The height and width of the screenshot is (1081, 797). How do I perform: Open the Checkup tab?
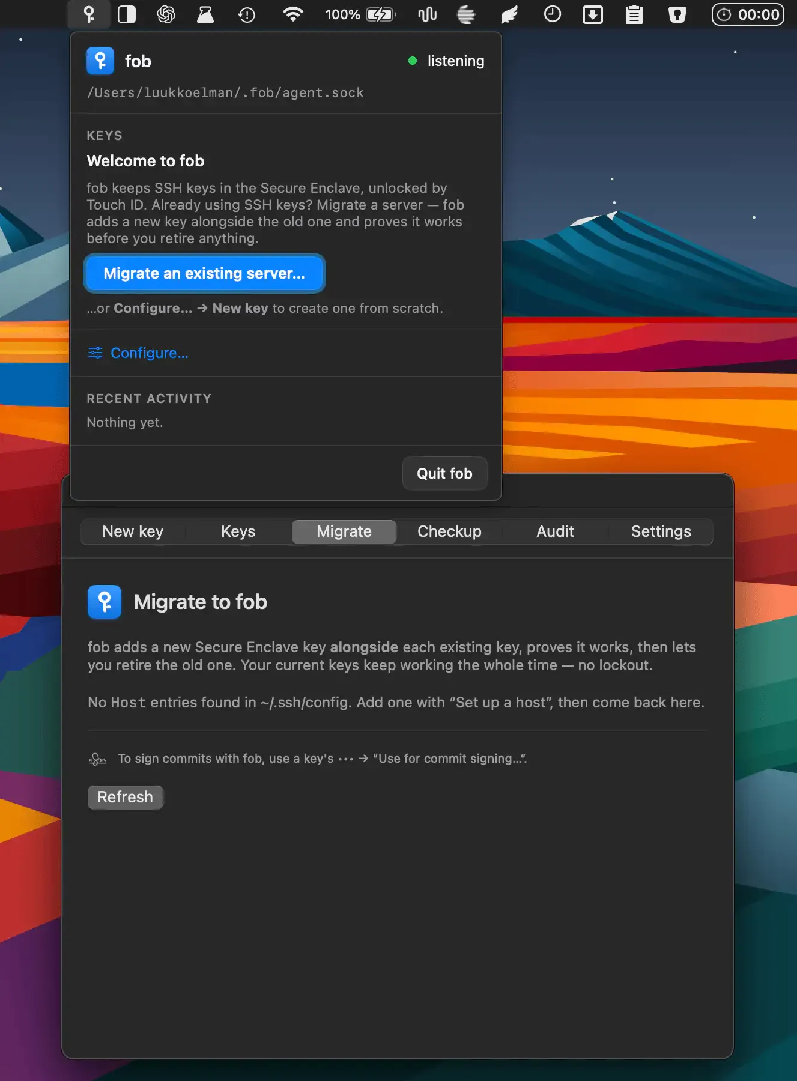coord(449,531)
